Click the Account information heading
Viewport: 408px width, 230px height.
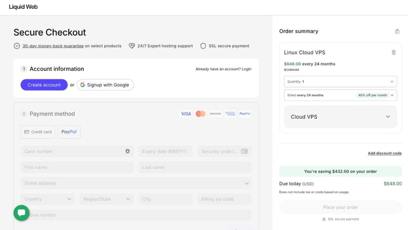point(57,69)
